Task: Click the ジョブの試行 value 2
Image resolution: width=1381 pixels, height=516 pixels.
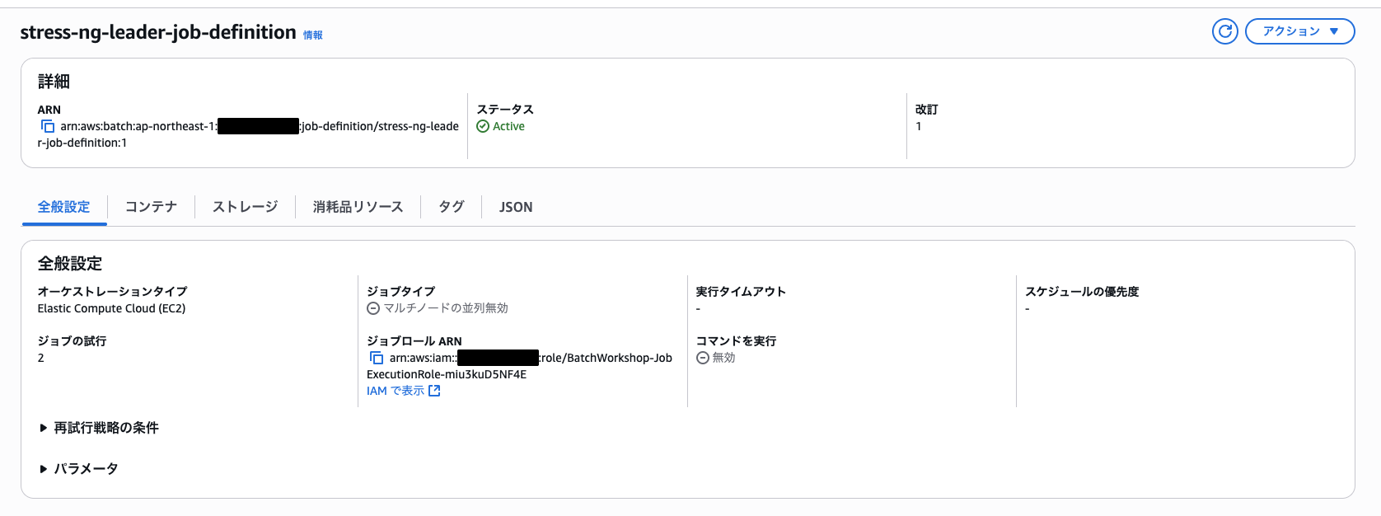Action: pyautogui.click(x=41, y=358)
